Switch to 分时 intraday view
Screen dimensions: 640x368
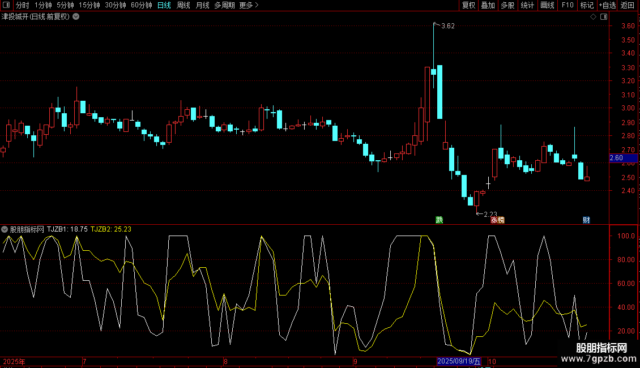tap(23, 5)
